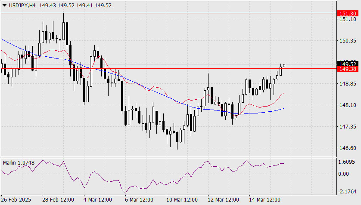Select the OHLC values 149.43 149.52 149.41 149.52
Image resolution: width=361 pixels, height=205 pixels.
coord(75,6)
